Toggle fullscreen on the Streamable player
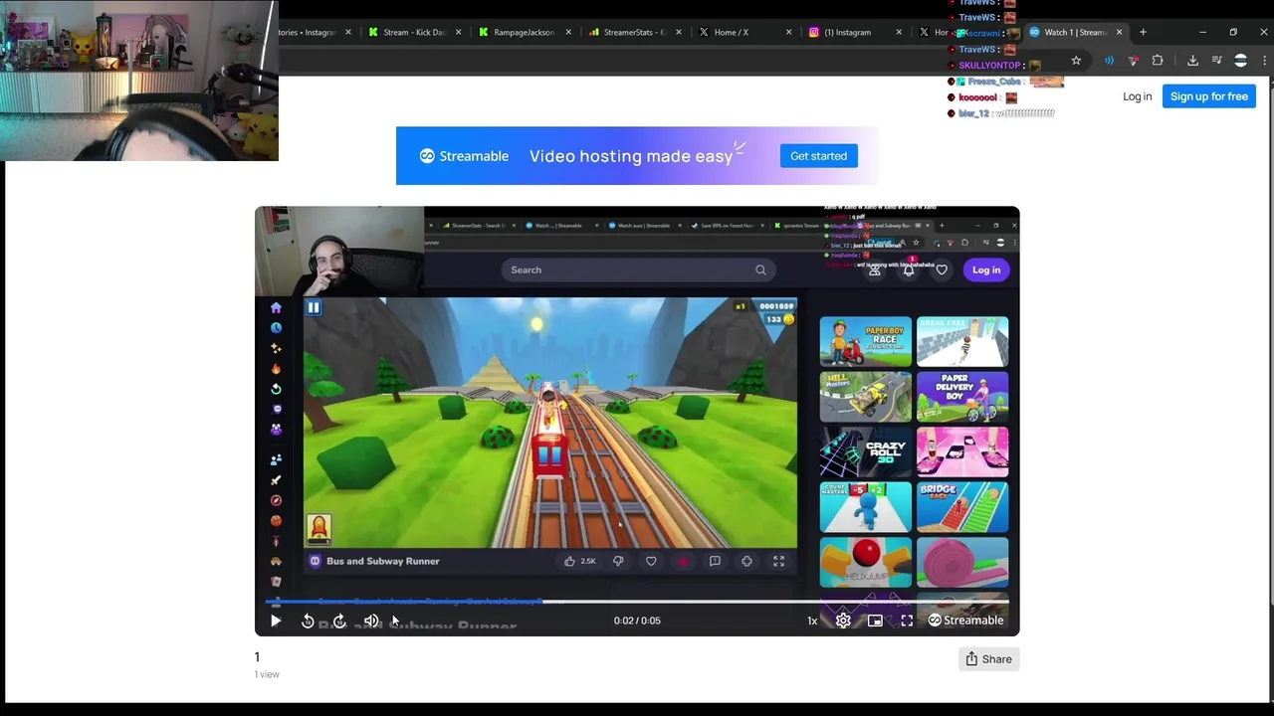Viewport: 1274px width, 716px height. tap(907, 621)
